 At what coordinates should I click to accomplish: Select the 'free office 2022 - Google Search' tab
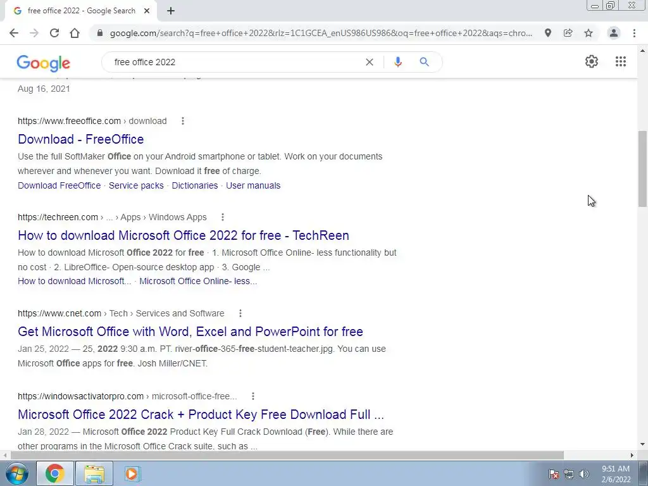(x=80, y=11)
